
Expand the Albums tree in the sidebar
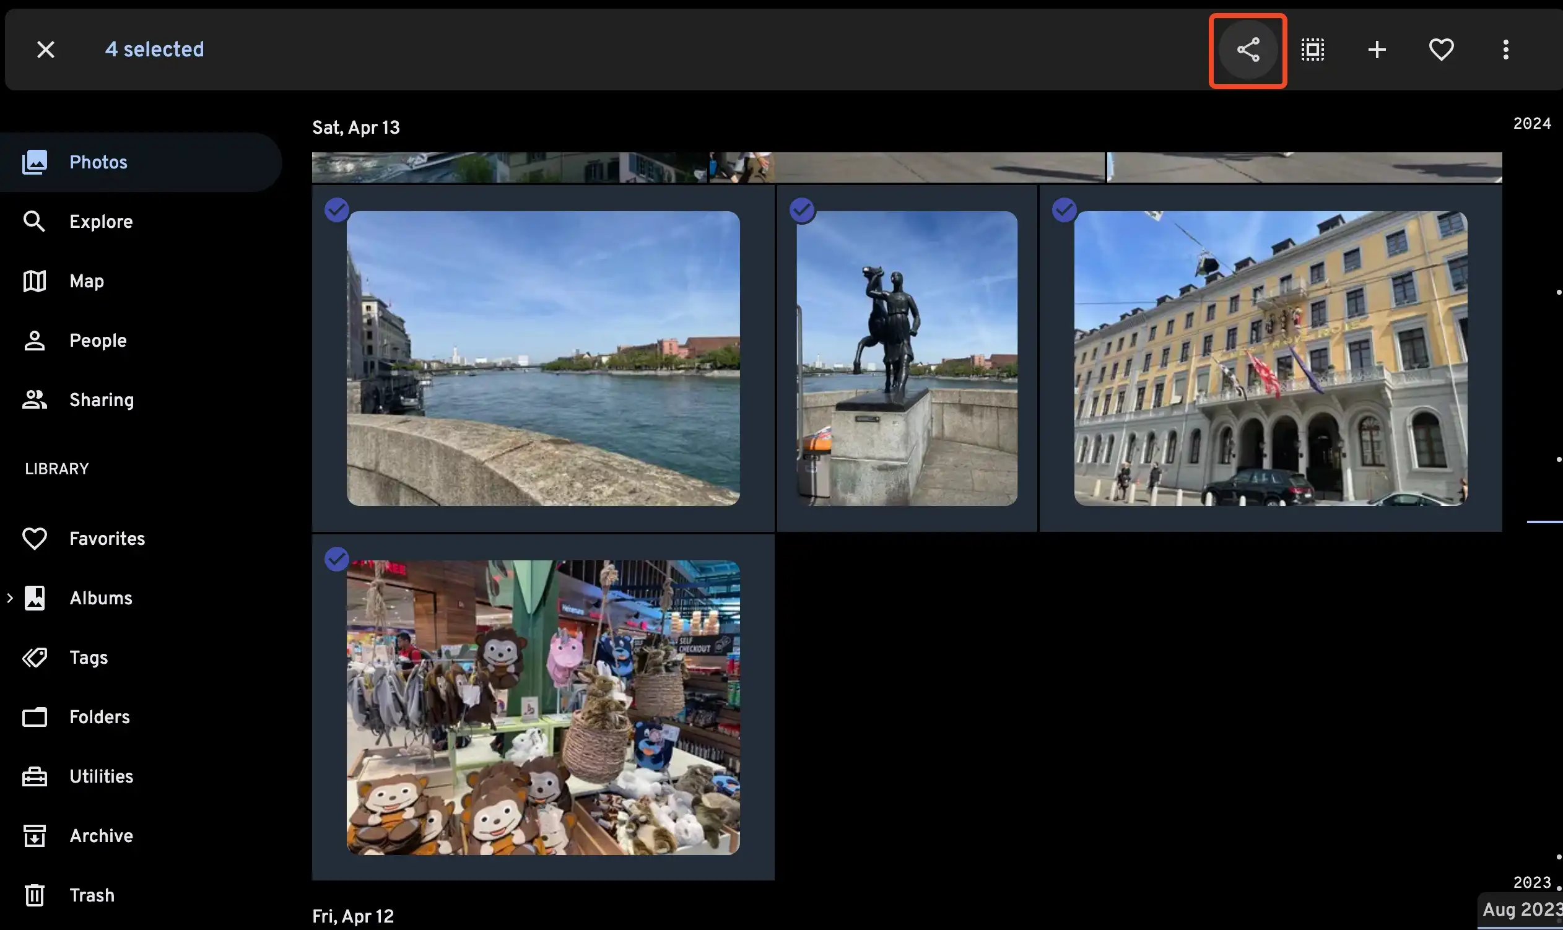coord(10,598)
